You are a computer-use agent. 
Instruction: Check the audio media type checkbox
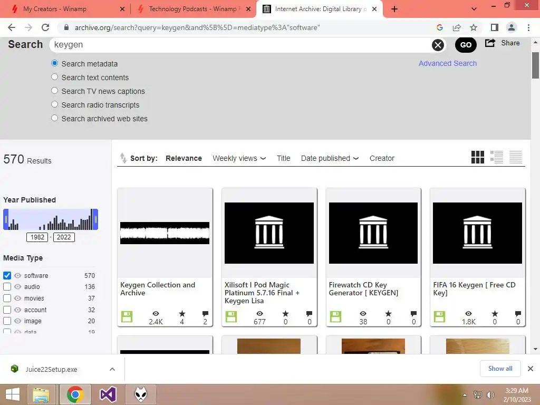[7, 286]
